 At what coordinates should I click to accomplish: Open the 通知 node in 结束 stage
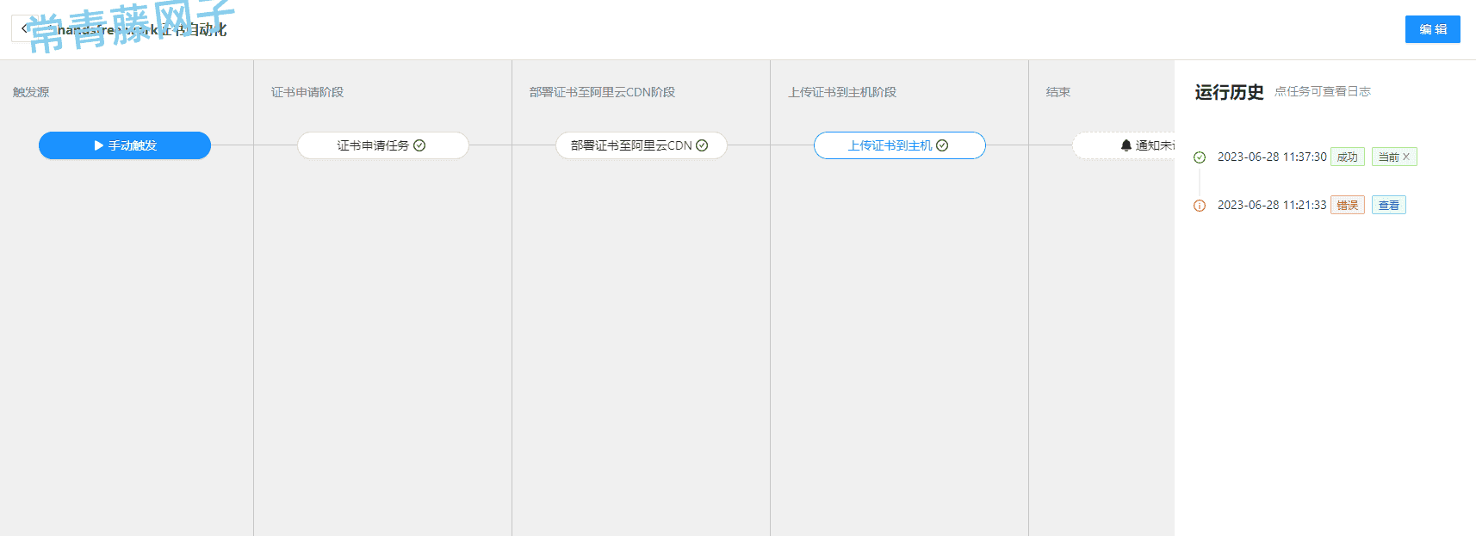point(1124,145)
